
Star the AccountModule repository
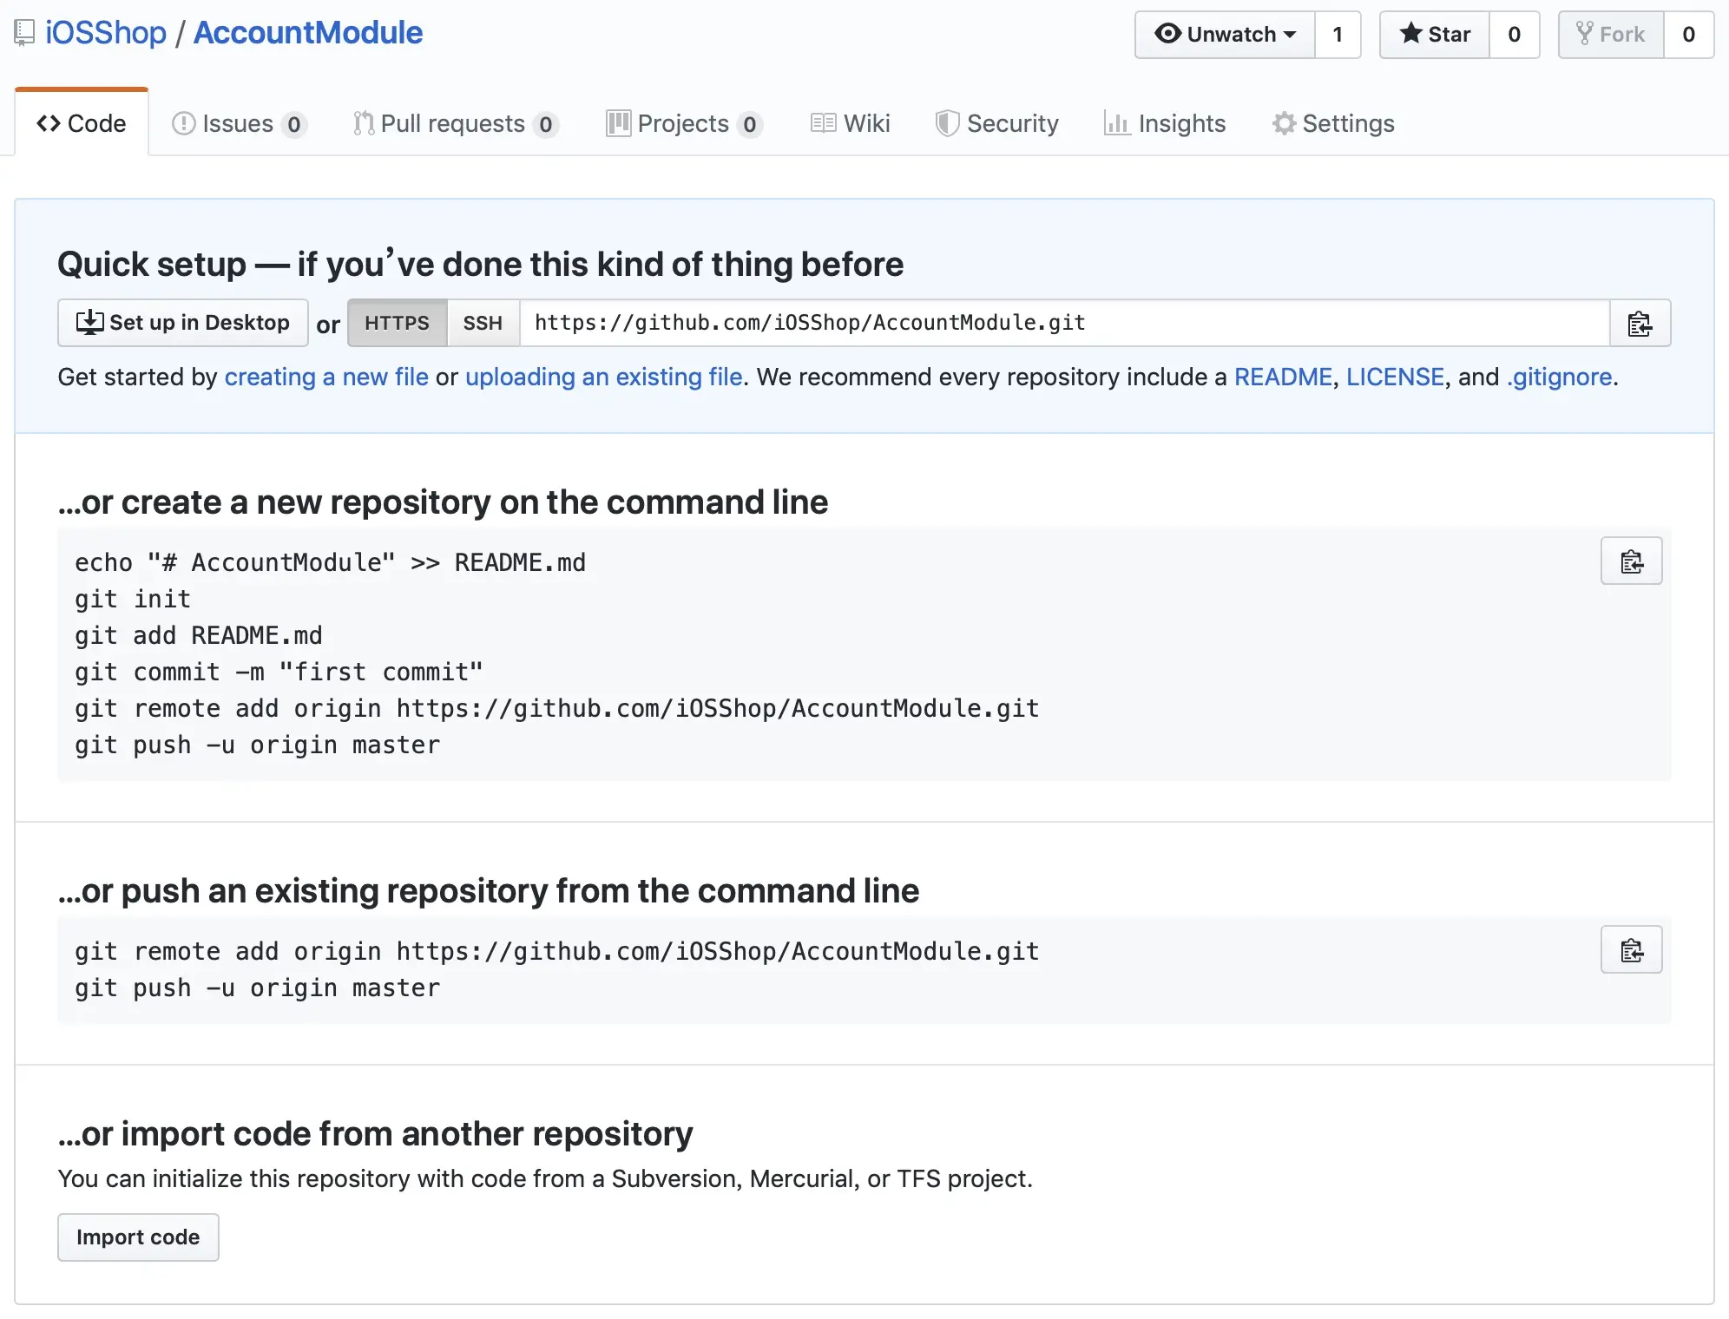tap(1435, 35)
